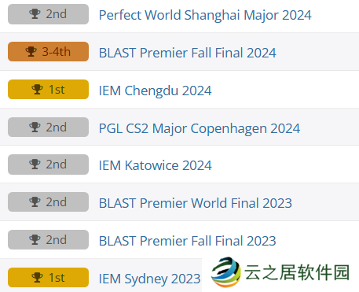Click trophy icon beside Fall Final 2023 placement
The image size is (359, 292).
point(35,240)
